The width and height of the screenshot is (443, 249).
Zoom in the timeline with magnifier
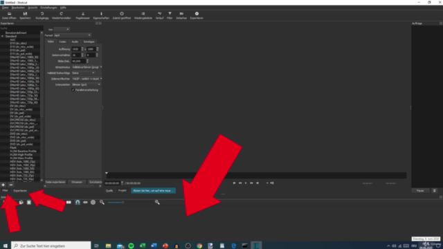[157, 202]
